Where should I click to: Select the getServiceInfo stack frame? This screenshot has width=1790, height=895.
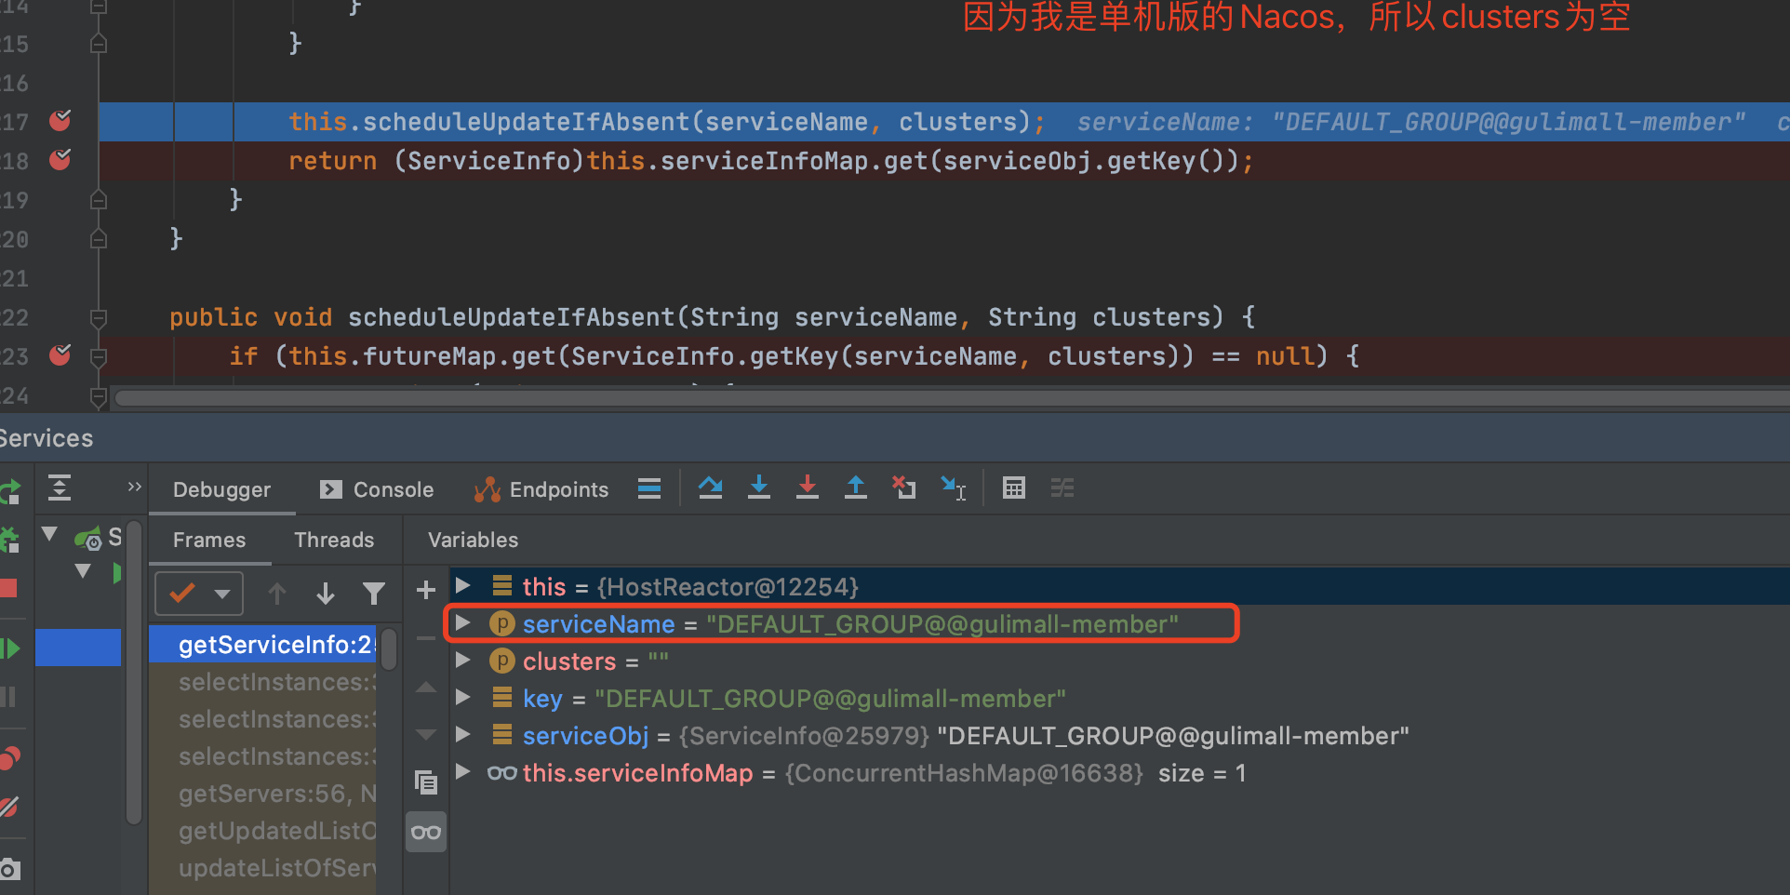click(263, 645)
